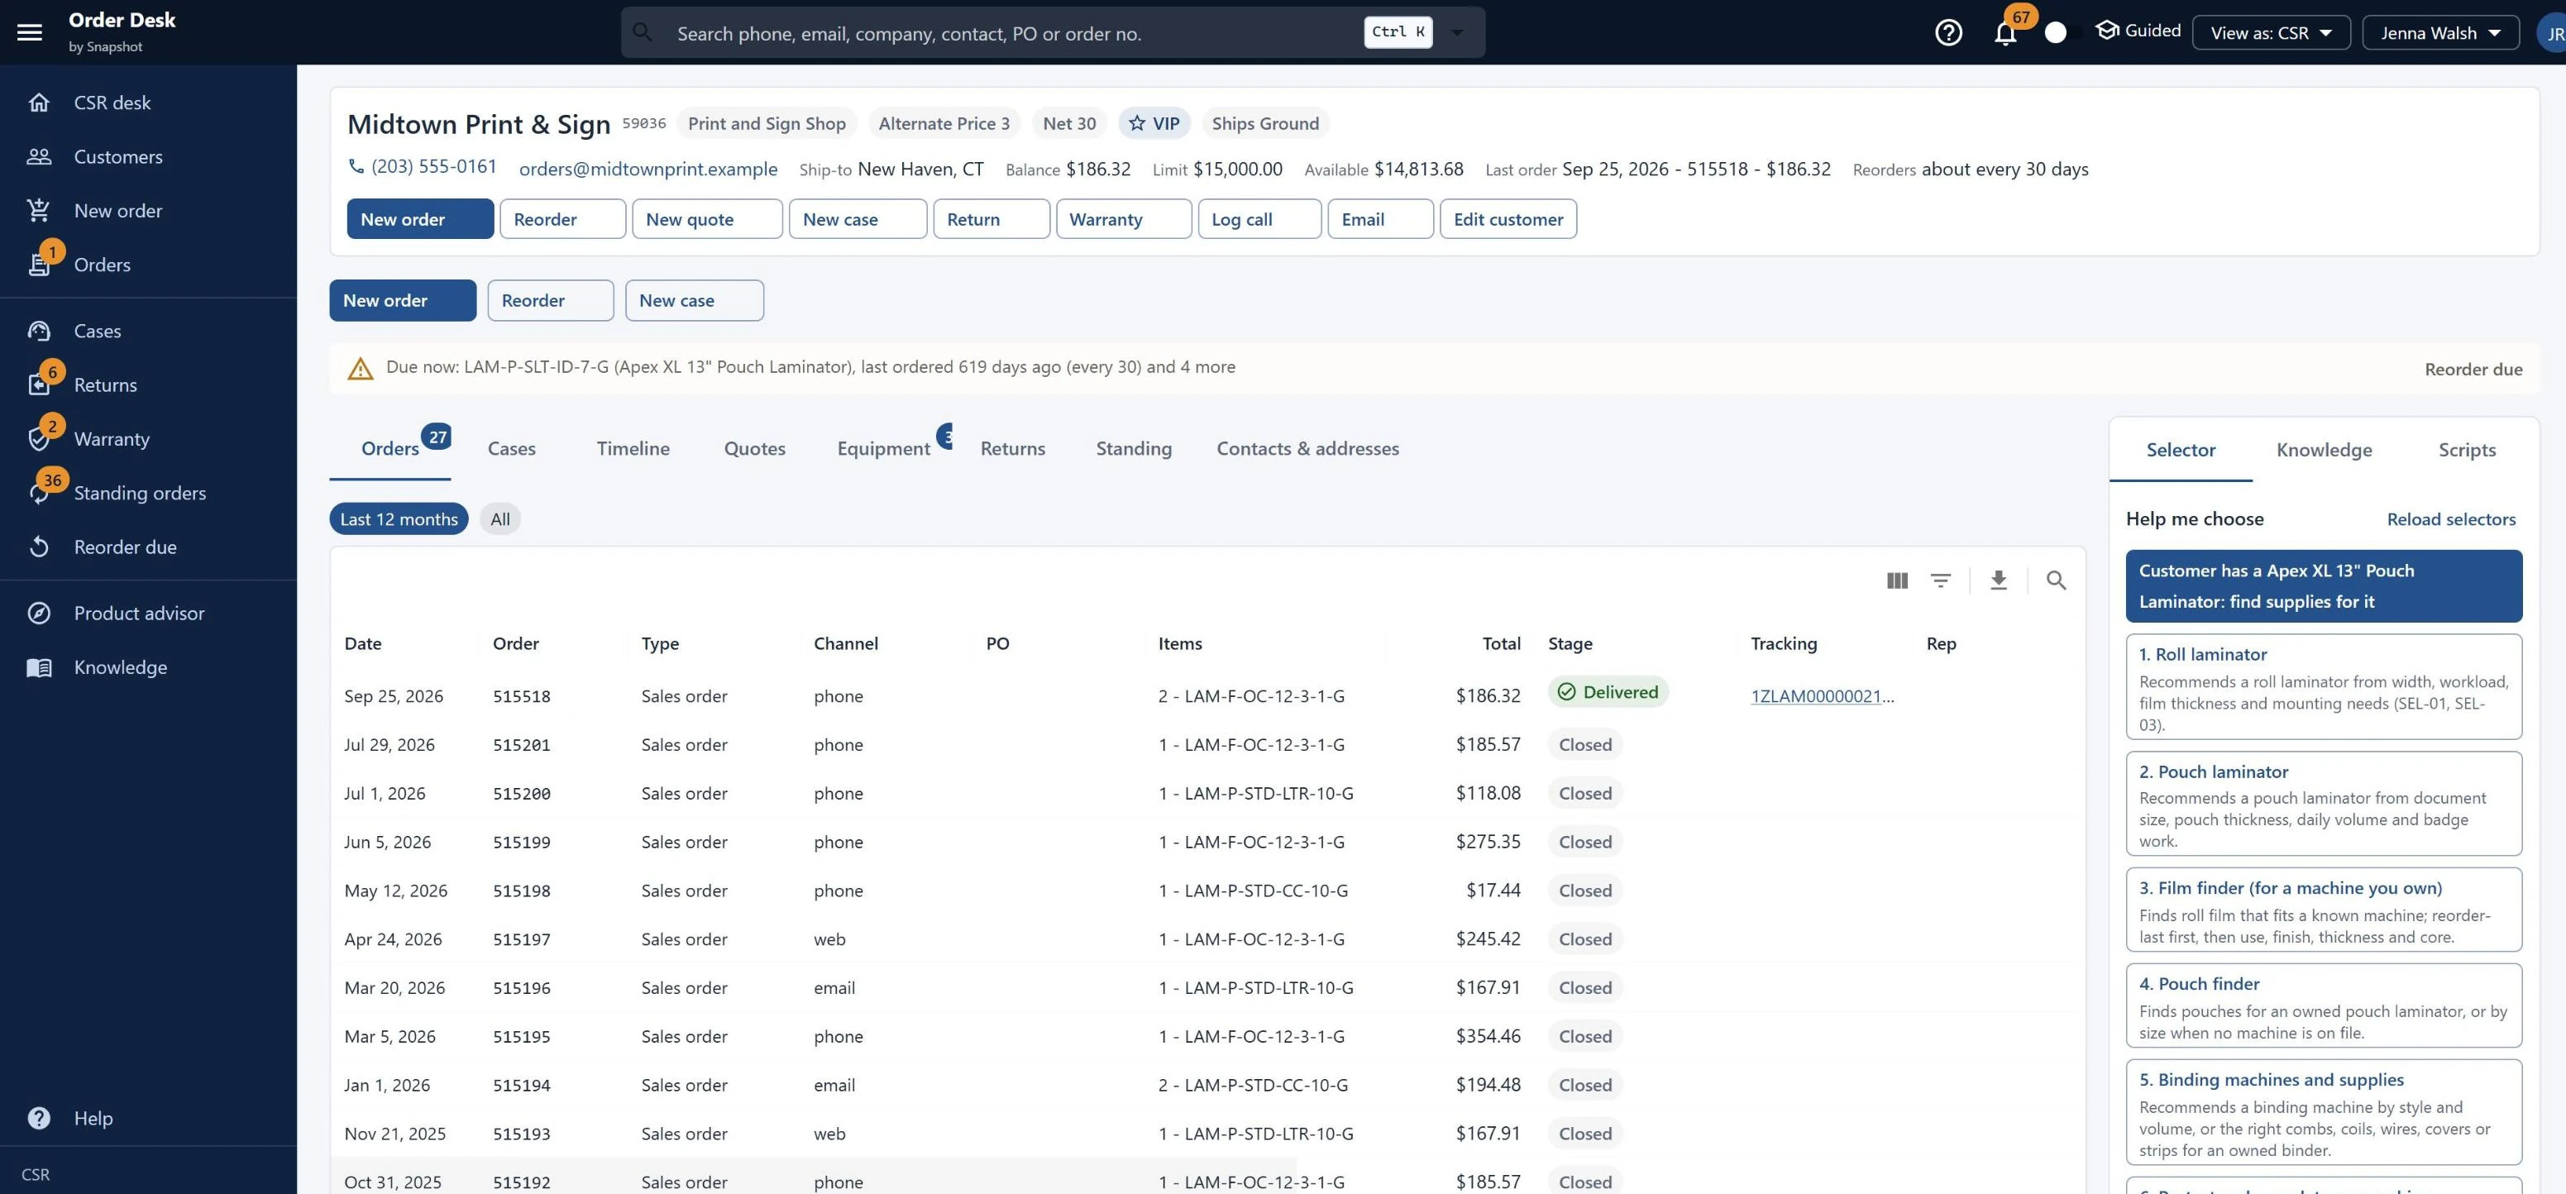Select the All filter chip

[x=500, y=518]
